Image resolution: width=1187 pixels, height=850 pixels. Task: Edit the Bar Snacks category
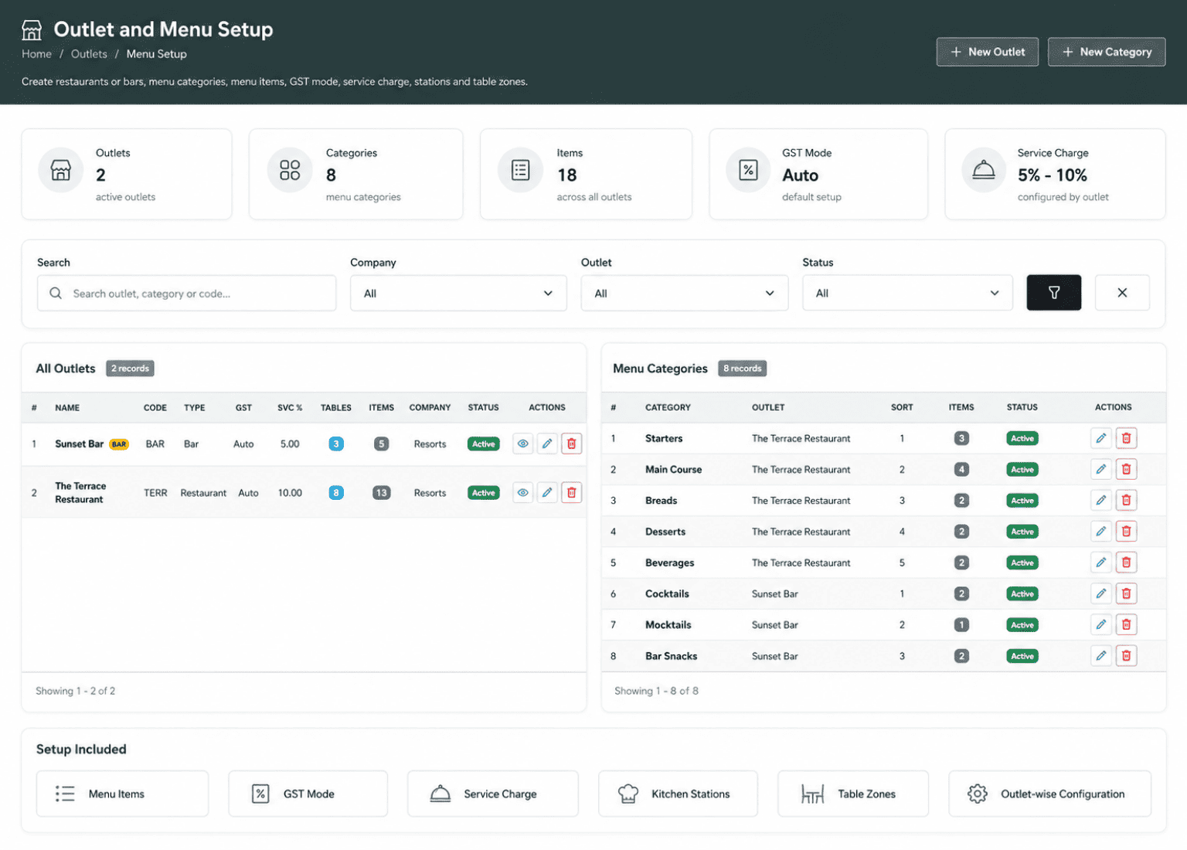(1101, 655)
